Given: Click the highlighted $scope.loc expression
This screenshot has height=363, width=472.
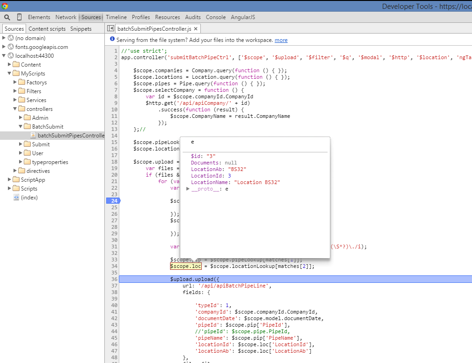Looking at the screenshot, I should pyautogui.click(x=185, y=266).
